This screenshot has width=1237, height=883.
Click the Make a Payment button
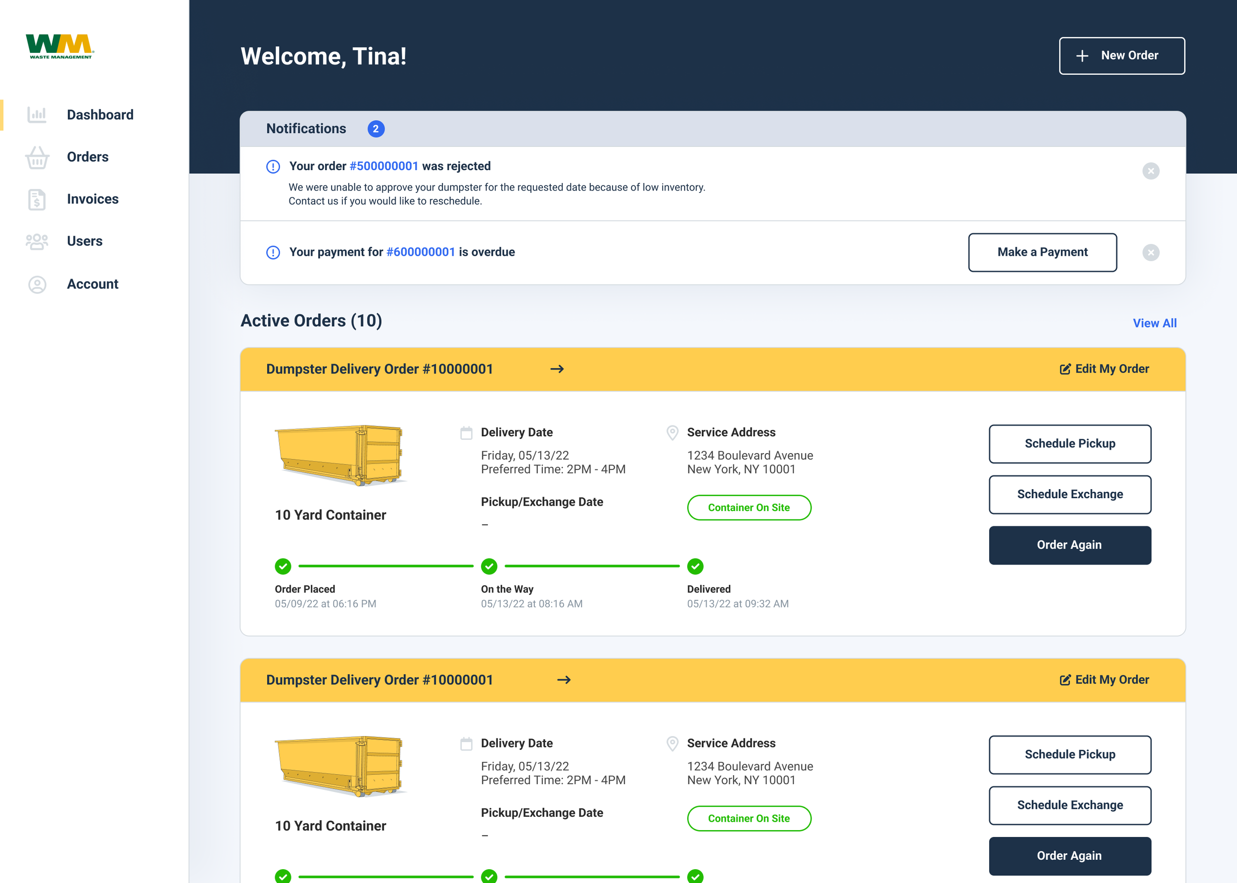[1042, 252]
